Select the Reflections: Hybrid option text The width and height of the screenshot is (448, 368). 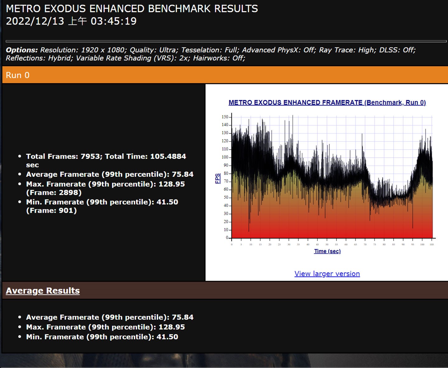point(40,58)
